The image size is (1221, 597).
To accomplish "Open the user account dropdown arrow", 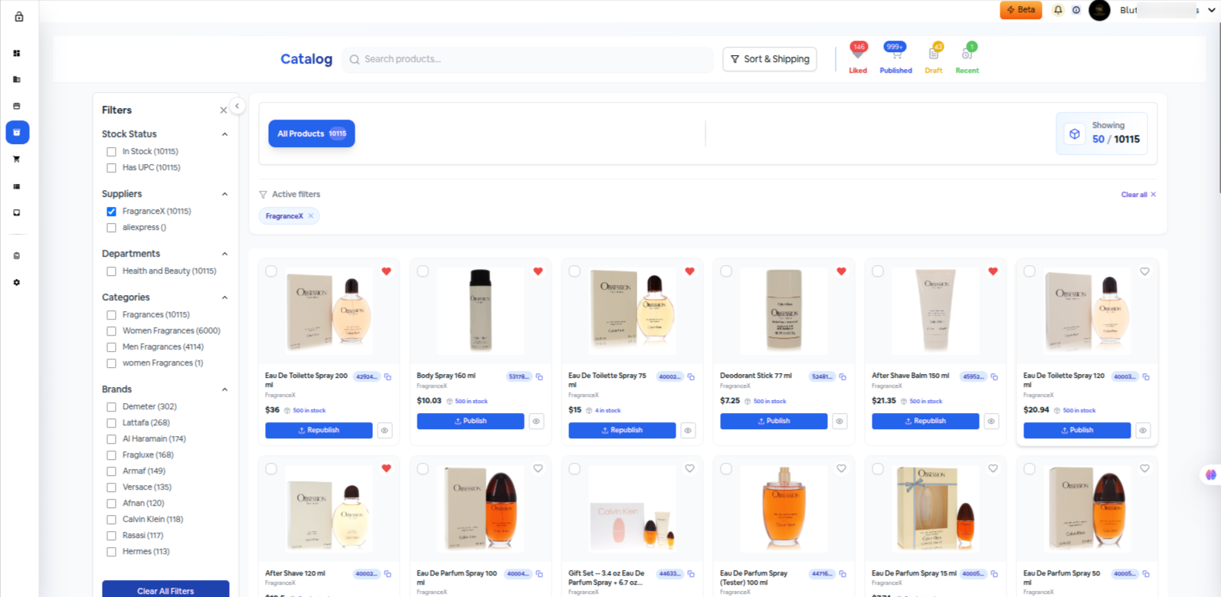I will (1211, 10).
